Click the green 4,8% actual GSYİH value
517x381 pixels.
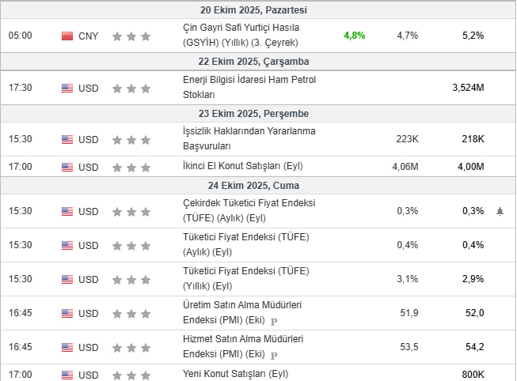pyautogui.click(x=355, y=36)
